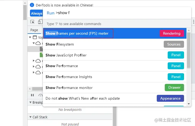This screenshot has width=195, height=126.
Task: Click the first cloud domain icon
Action: pyautogui.click(x=38, y=43)
